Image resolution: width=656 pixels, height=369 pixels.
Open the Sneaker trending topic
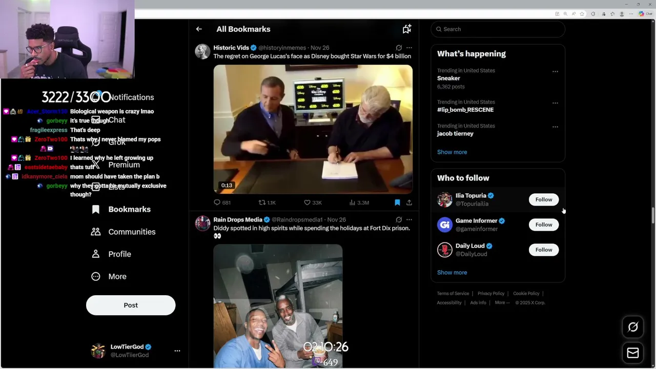tap(448, 78)
